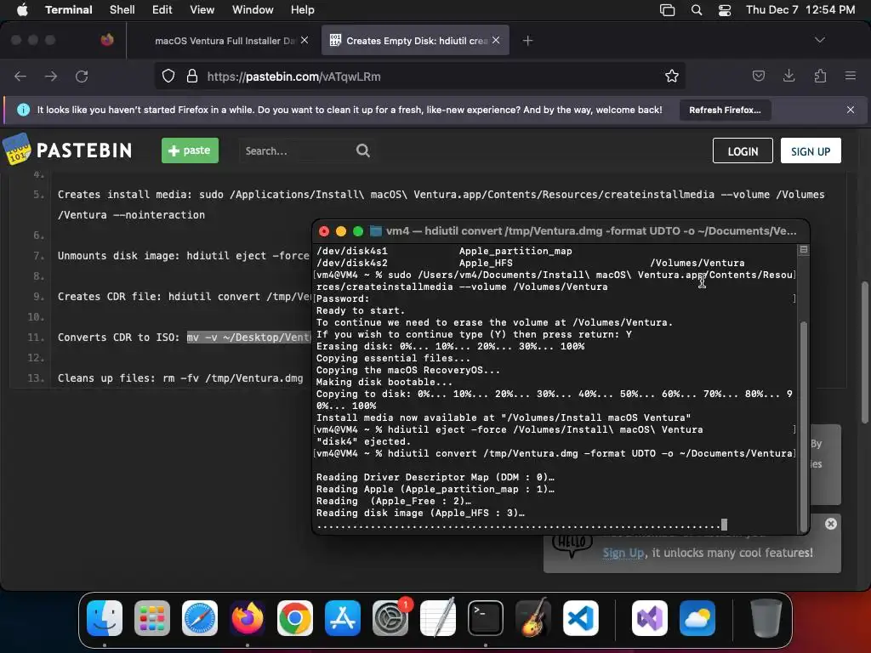Click 'Creates install media' line 5 text

coord(441,204)
